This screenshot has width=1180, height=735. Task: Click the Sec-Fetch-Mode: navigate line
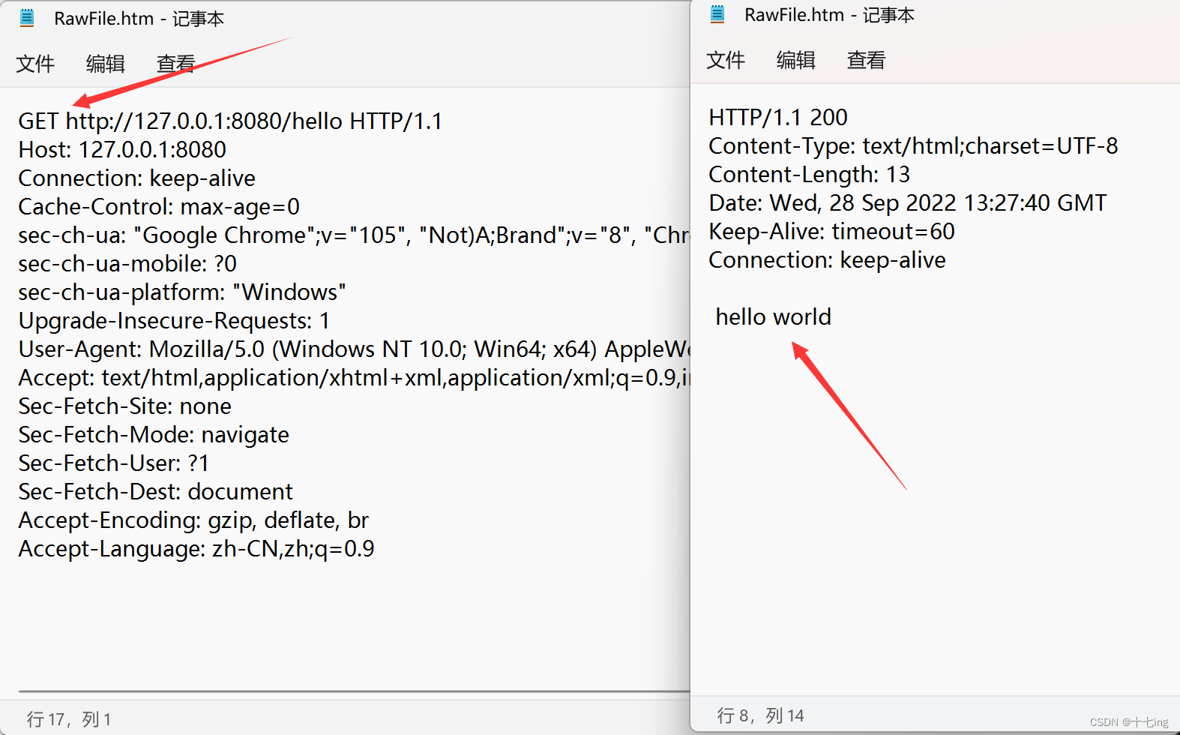[154, 435]
